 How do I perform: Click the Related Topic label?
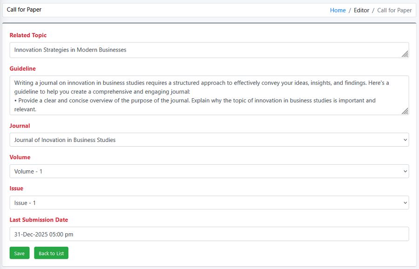(x=28, y=35)
